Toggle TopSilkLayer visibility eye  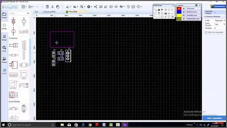click(x=184, y=15)
